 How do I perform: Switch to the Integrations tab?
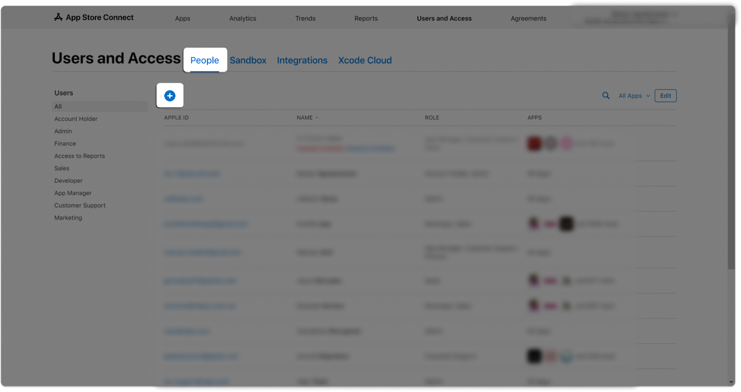tap(302, 60)
